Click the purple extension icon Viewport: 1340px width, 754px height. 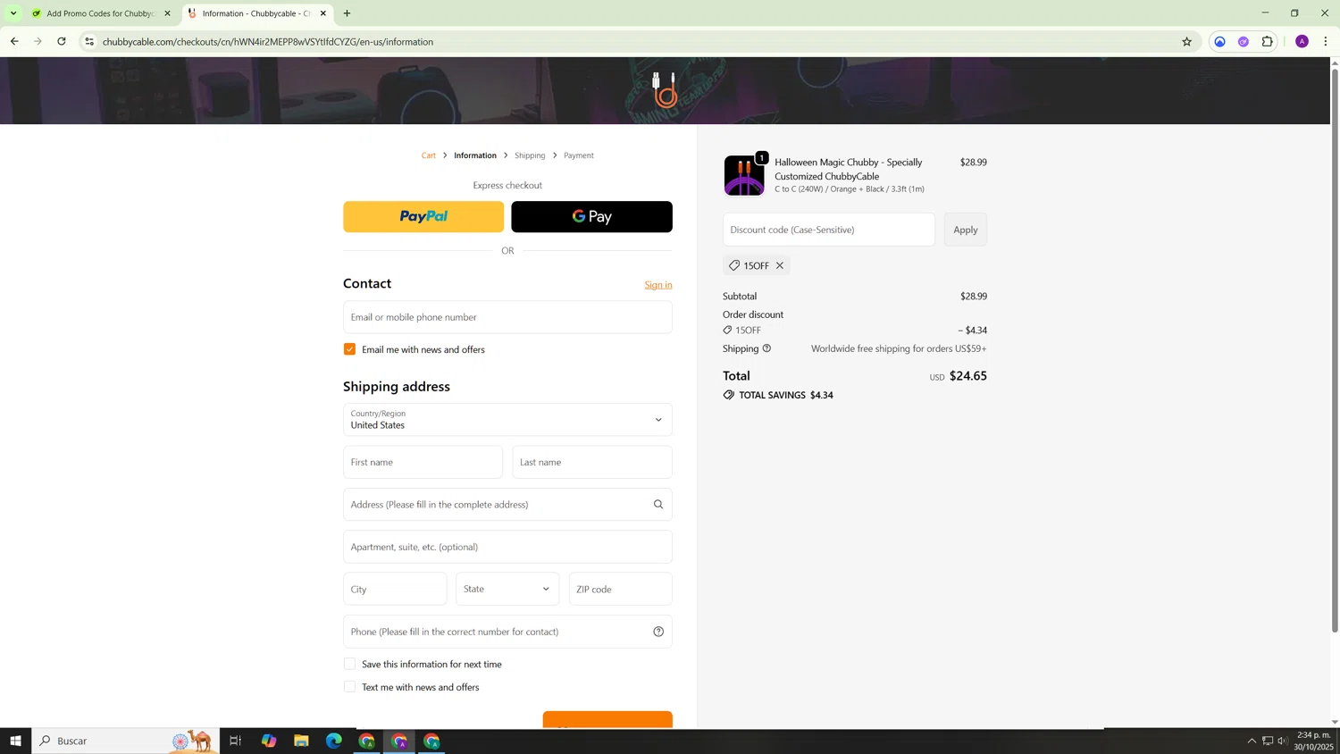click(x=1243, y=42)
